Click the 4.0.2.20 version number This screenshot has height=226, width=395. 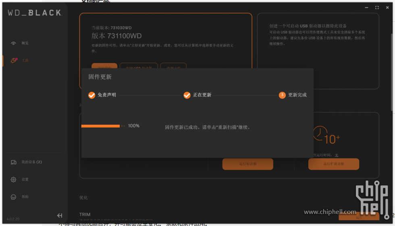click(13, 219)
